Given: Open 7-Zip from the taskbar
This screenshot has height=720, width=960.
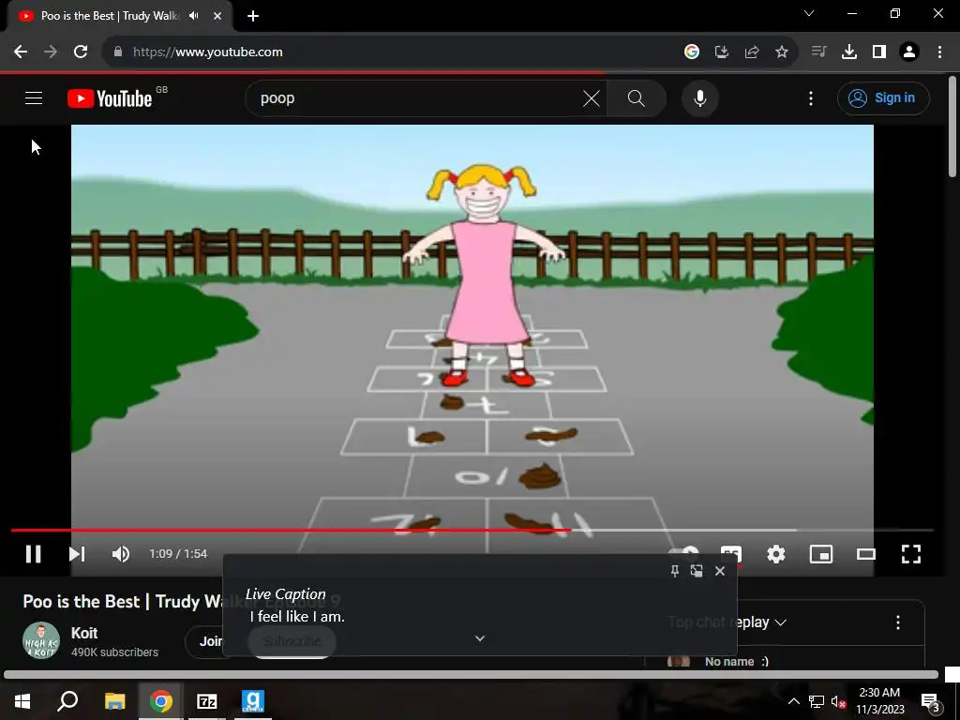Looking at the screenshot, I should pyautogui.click(x=207, y=701).
